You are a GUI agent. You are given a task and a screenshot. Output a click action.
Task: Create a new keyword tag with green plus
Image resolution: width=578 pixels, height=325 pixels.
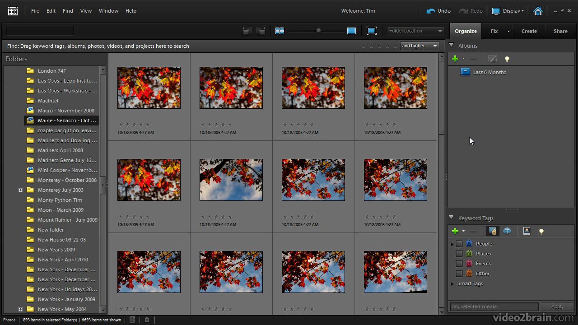[x=455, y=231]
